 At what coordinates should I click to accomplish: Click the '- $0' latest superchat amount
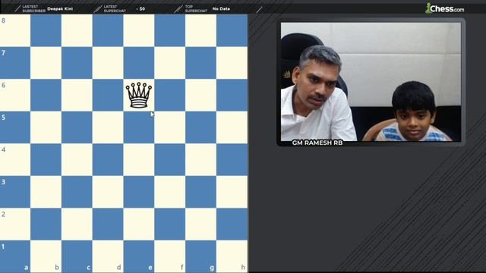tap(140, 8)
